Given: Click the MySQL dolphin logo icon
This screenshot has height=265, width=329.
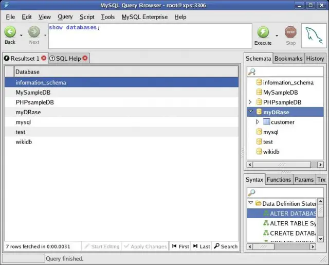Looking at the screenshot, I should coord(313,36).
